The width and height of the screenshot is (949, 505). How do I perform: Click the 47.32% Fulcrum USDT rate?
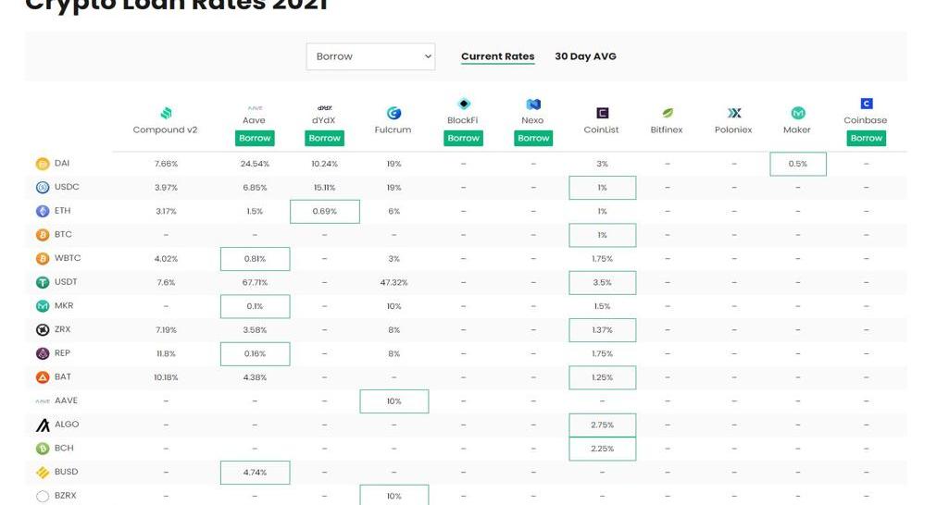pos(394,282)
